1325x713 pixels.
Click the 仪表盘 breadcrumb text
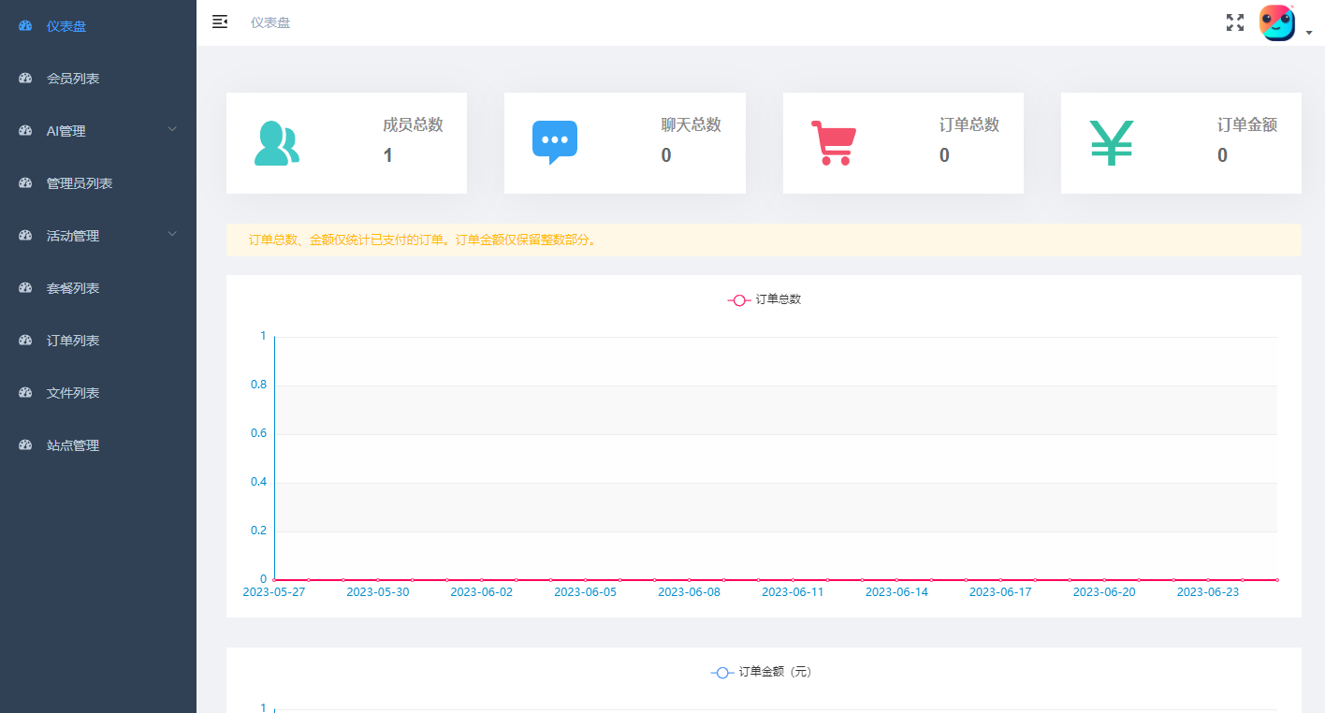(x=270, y=22)
